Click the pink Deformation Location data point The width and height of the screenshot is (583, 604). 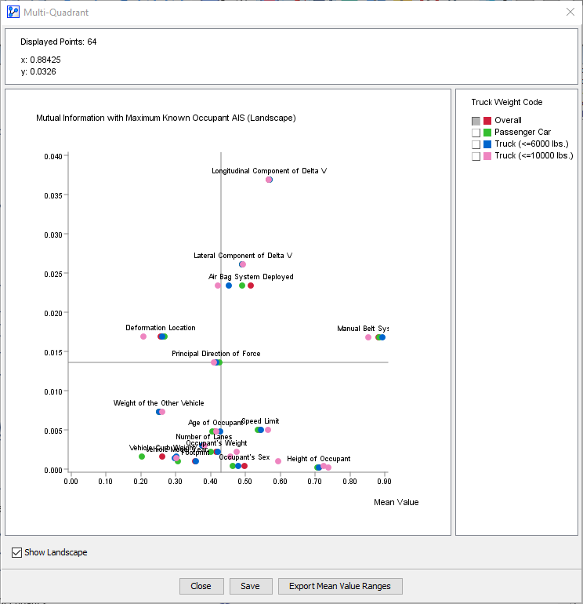(143, 337)
